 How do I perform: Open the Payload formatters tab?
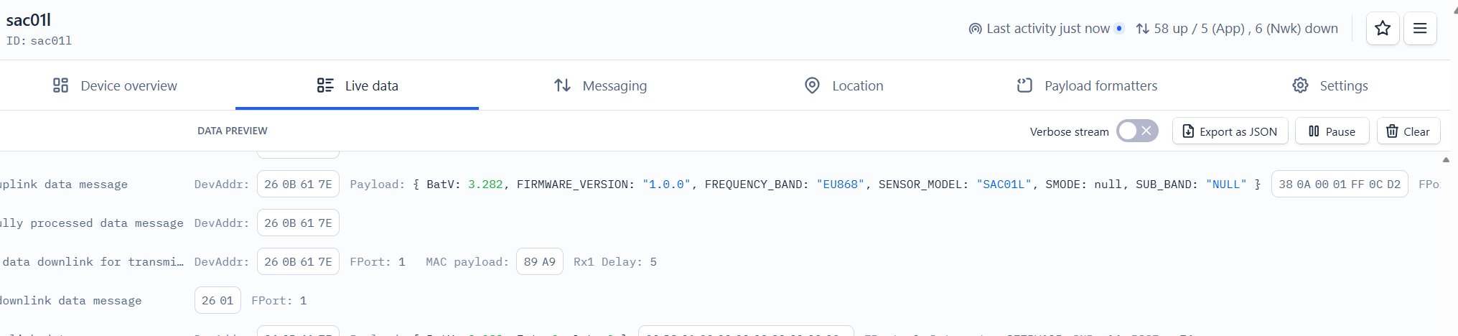1087,85
